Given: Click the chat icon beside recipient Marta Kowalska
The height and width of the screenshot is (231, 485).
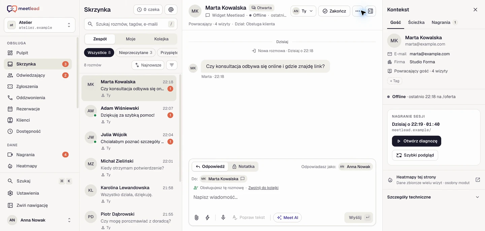Looking at the screenshot, I should tap(243, 179).
